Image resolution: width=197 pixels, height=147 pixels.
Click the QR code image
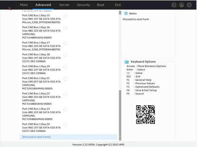point(145,115)
